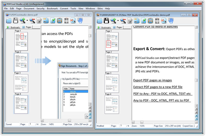Zoom out with the left window's magnifier-minus icon
The width and height of the screenshot is (206, 136).
[x=32, y=21]
